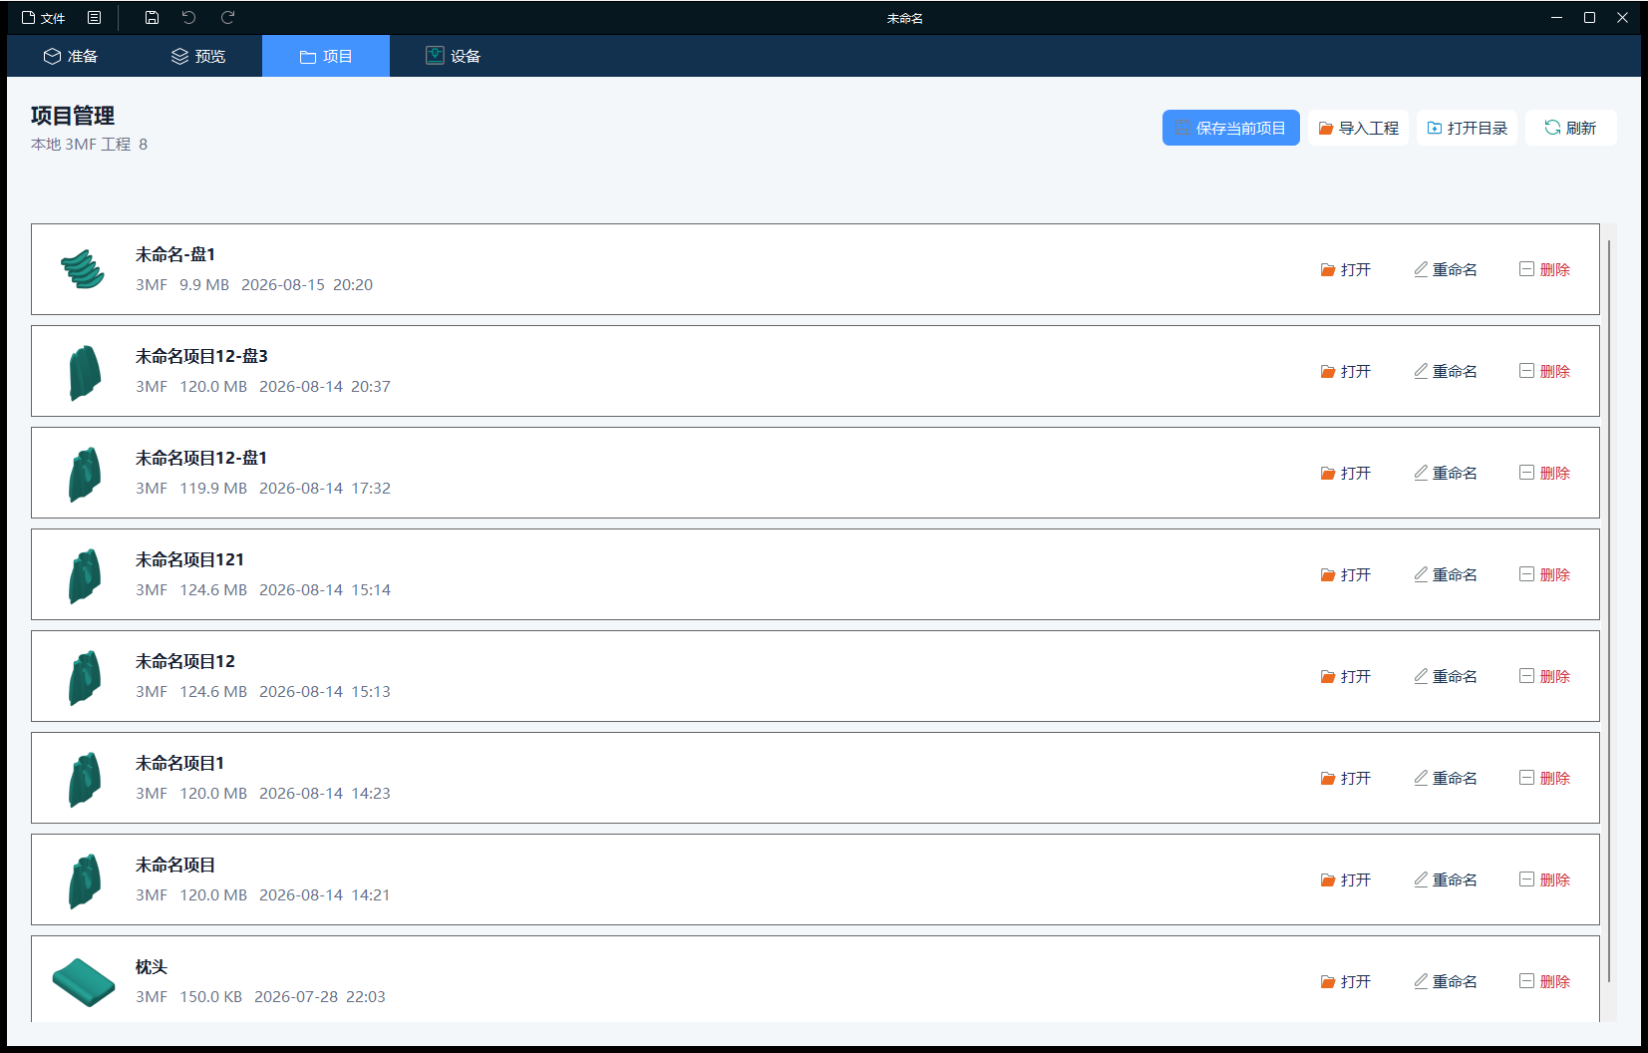Click 保存当前项目 button
This screenshot has height=1053, width=1648.
1231,128
